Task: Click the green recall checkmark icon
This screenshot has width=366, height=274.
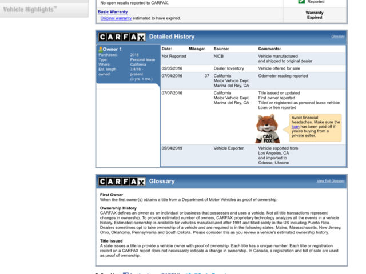Action: click(x=301, y=2)
